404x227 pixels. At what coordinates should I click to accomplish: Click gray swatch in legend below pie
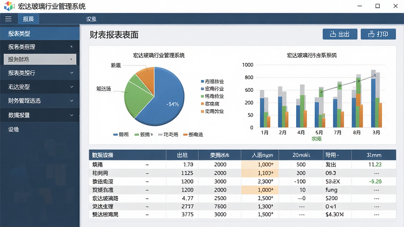point(160,135)
